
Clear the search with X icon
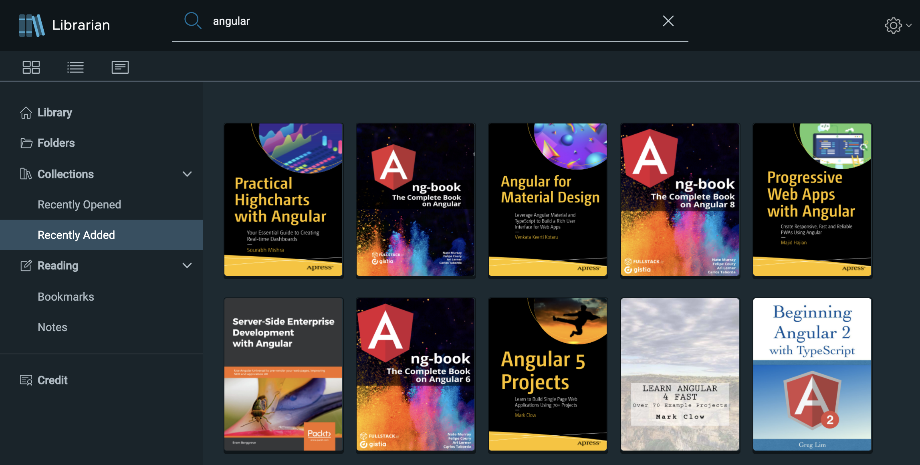pos(668,21)
